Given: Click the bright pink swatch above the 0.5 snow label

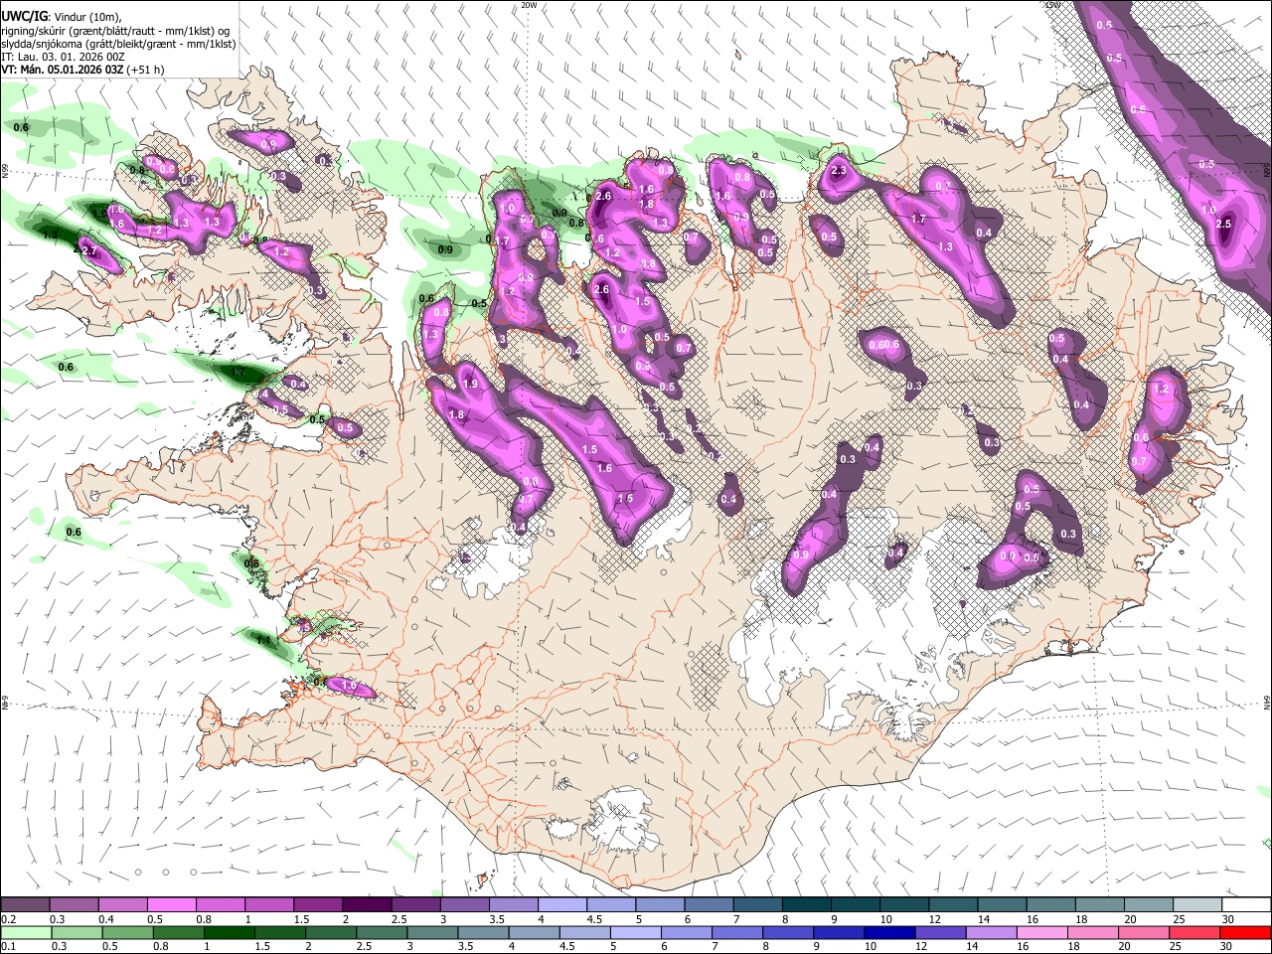Looking at the screenshot, I should click(171, 905).
